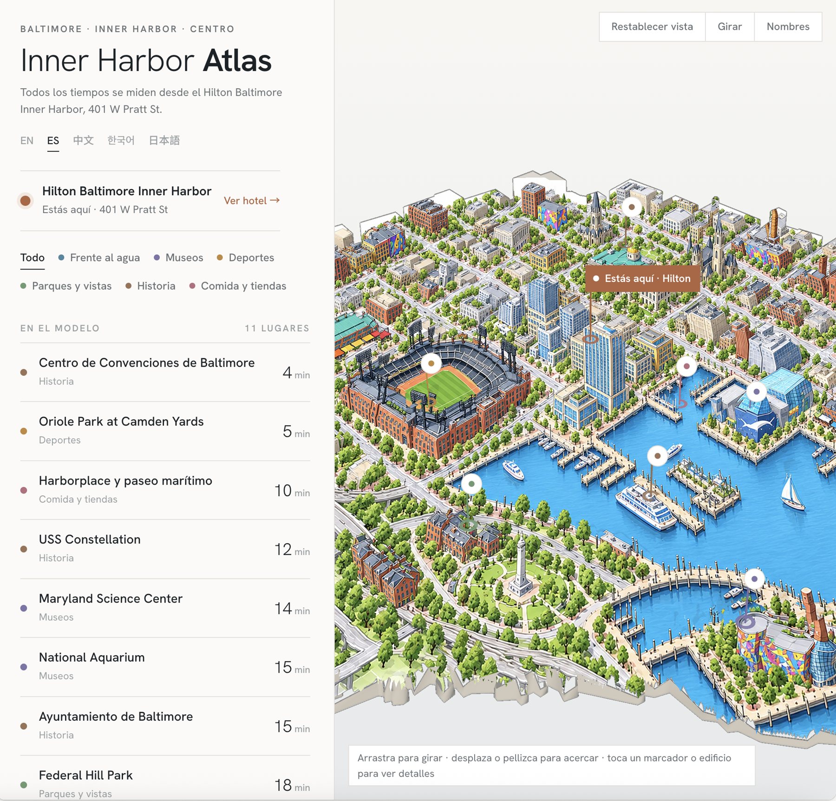Filter places by Historia
The width and height of the screenshot is (836, 801).
(150, 286)
